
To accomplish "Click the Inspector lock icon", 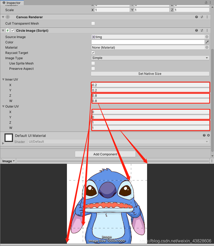I will [x=206, y=2].
